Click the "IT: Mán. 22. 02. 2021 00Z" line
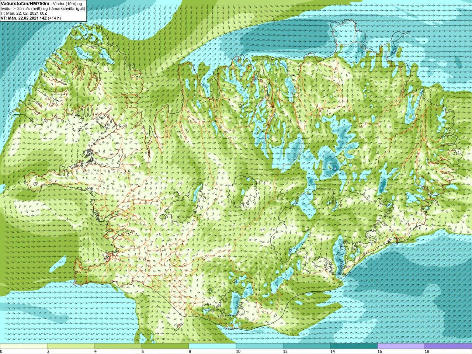Image resolution: width=472 pixels, height=354 pixels. coord(24,13)
